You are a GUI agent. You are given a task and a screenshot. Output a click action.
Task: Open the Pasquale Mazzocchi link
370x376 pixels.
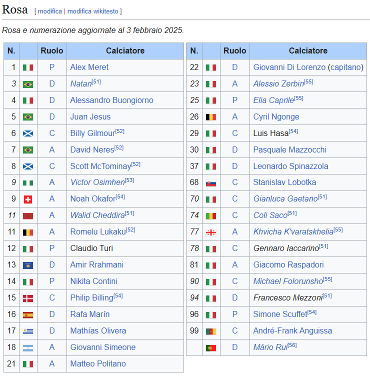[x=290, y=149]
